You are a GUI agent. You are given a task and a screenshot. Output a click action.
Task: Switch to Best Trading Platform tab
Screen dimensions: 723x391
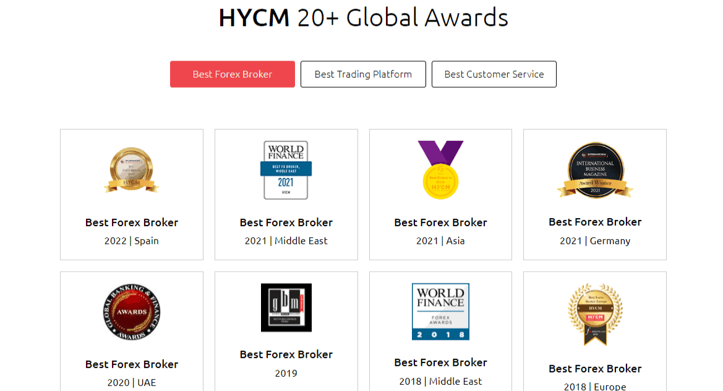coord(363,74)
